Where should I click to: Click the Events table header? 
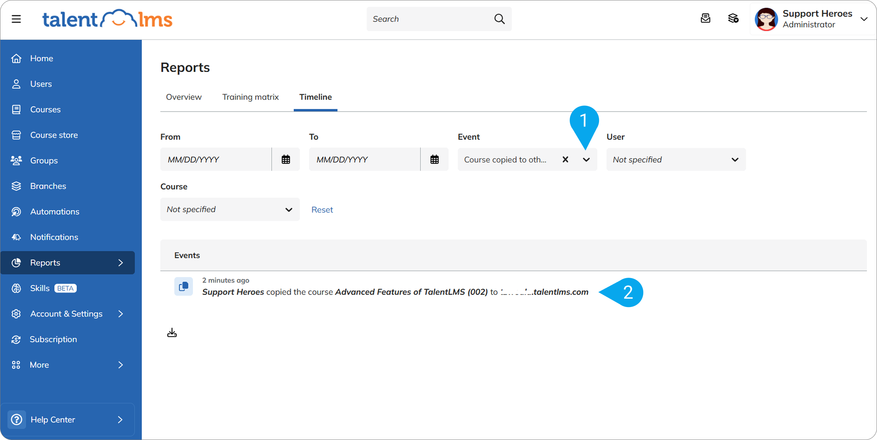513,255
